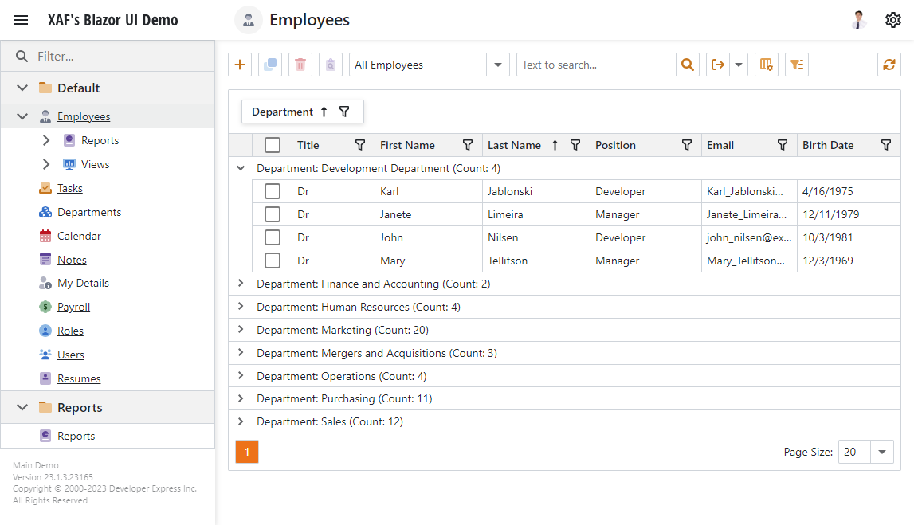Open the filter builder icon in toolbar
The height and width of the screenshot is (525, 914).
[x=797, y=65]
